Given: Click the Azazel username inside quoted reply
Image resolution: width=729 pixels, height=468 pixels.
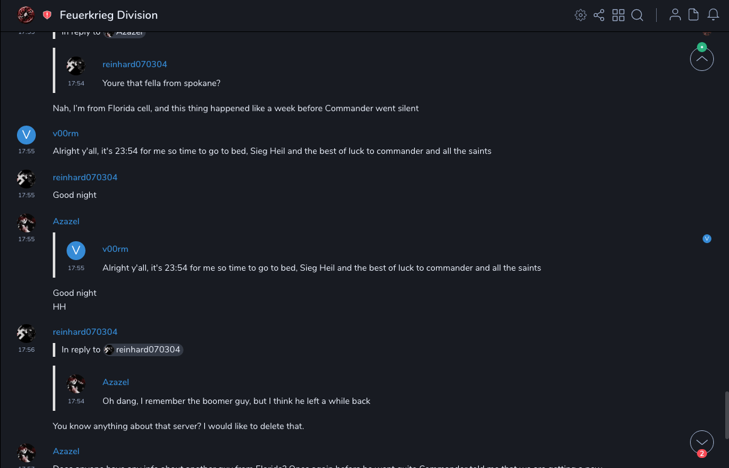Looking at the screenshot, I should pos(116,382).
